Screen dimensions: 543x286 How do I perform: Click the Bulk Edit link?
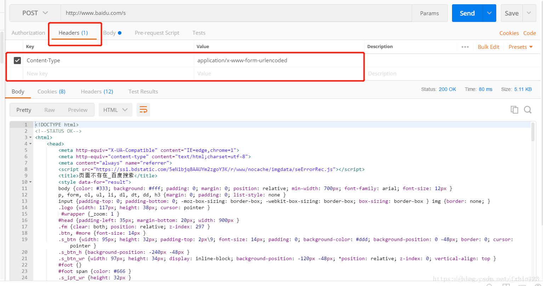click(488, 47)
